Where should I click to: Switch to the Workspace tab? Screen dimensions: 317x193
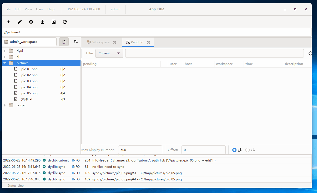point(100,42)
